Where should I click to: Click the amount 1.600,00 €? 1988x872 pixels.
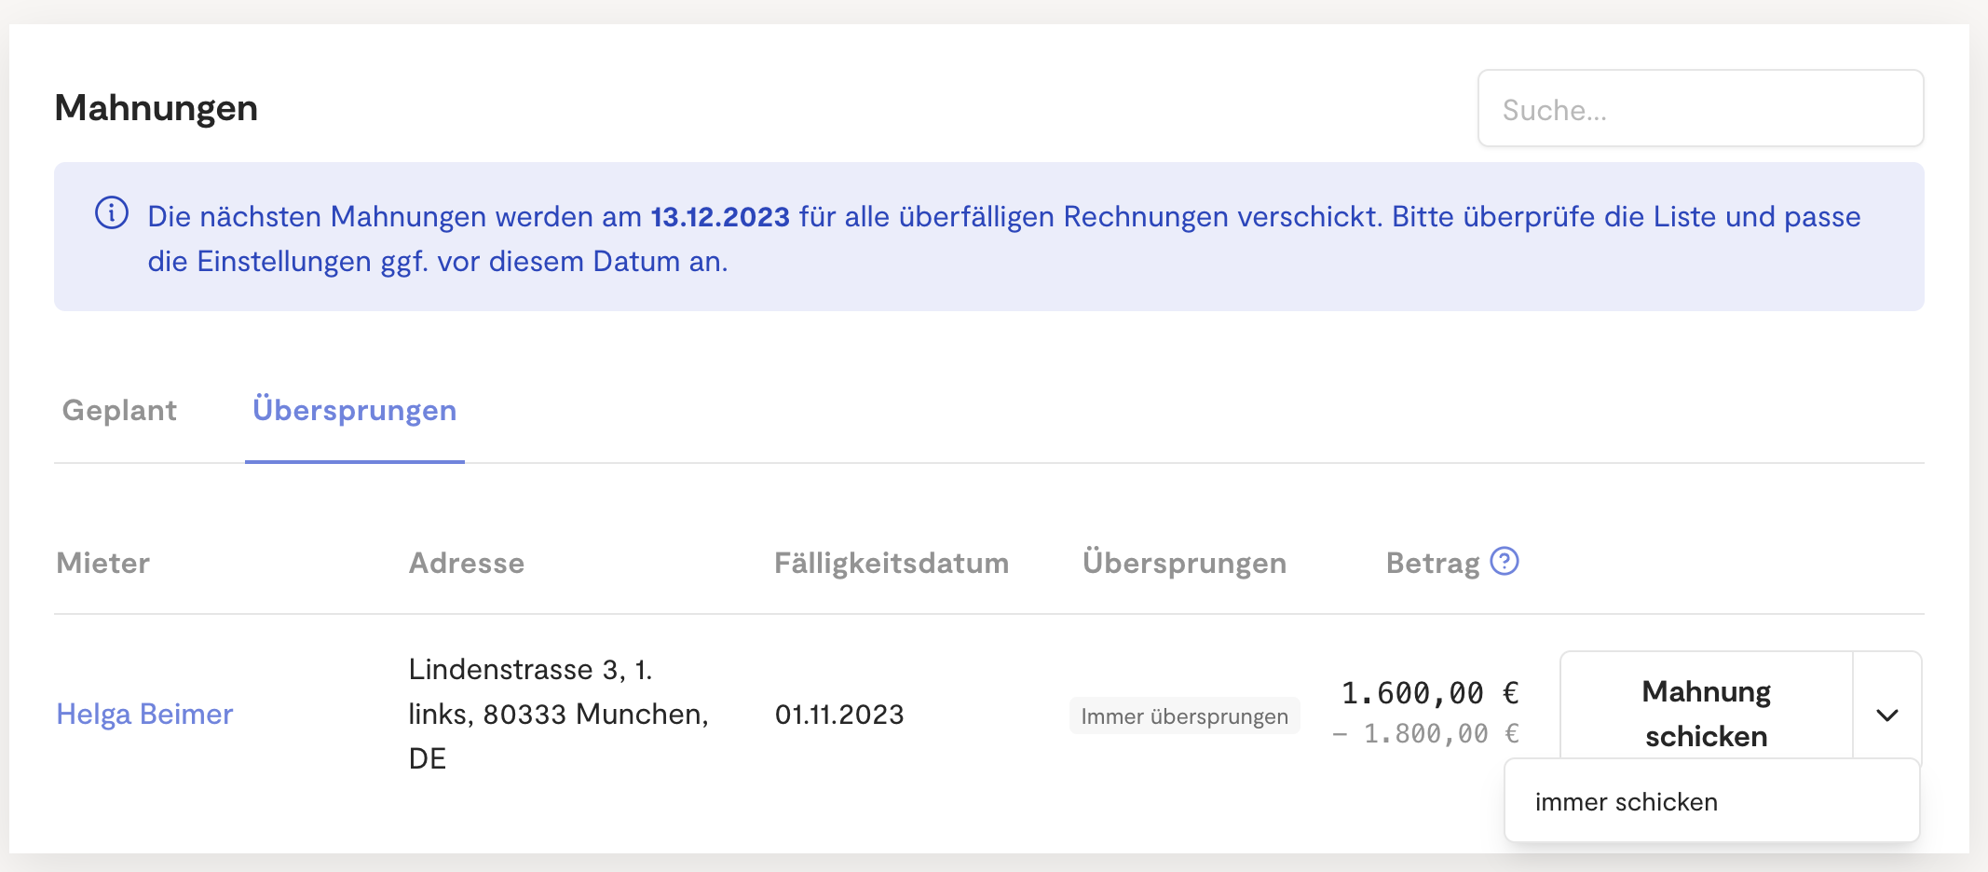coord(1430,693)
